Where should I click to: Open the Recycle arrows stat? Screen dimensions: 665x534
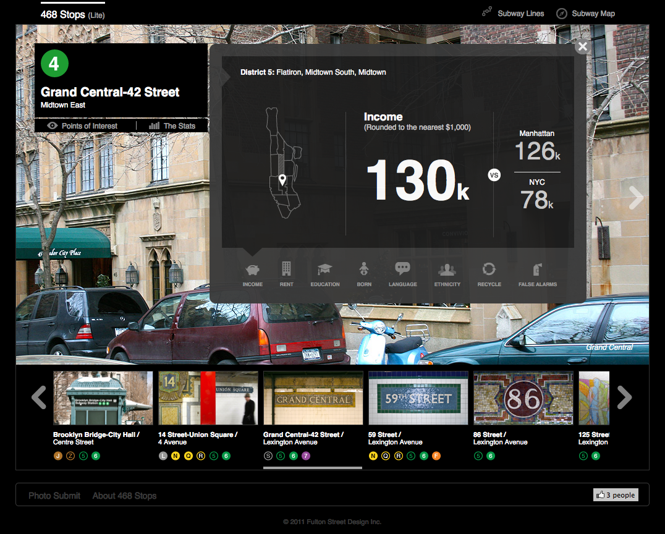click(489, 274)
